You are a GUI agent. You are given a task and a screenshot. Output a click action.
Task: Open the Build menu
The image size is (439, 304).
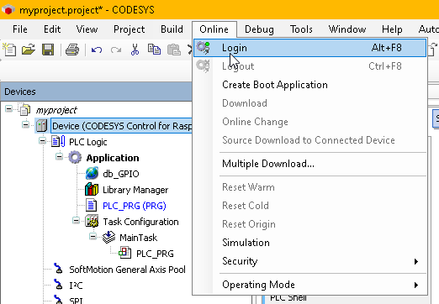click(x=172, y=29)
